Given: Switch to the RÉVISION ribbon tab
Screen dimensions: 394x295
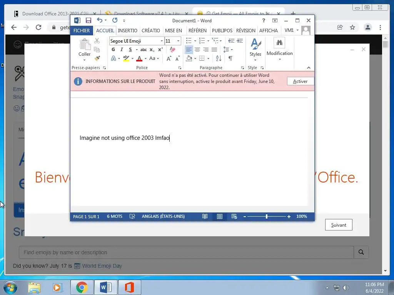Looking at the screenshot, I should pyautogui.click(x=245, y=30).
